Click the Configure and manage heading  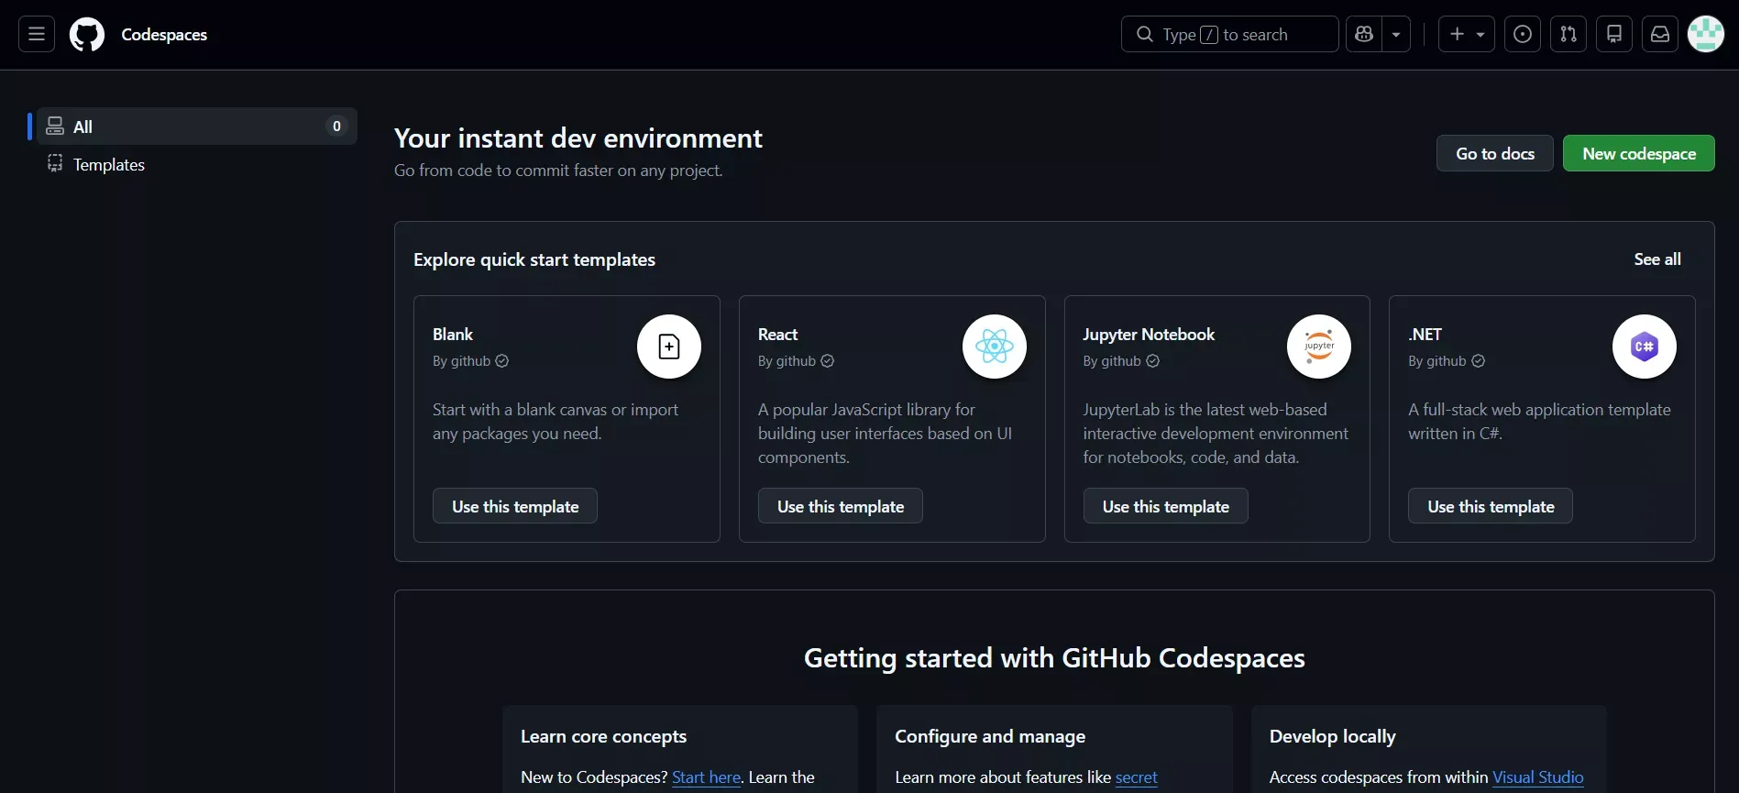990,737
